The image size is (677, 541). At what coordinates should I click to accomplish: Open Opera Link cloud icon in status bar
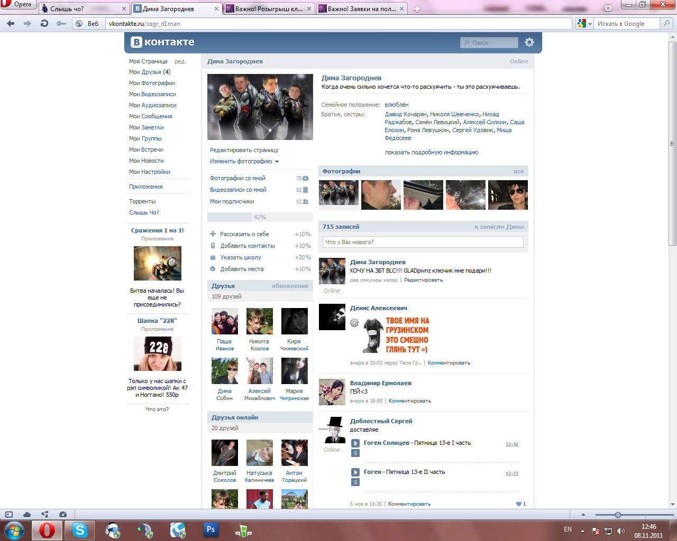27,515
